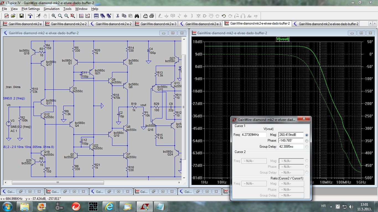Click the Print printer icon
This screenshot has height=212, width=378.
[x=152, y=16]
